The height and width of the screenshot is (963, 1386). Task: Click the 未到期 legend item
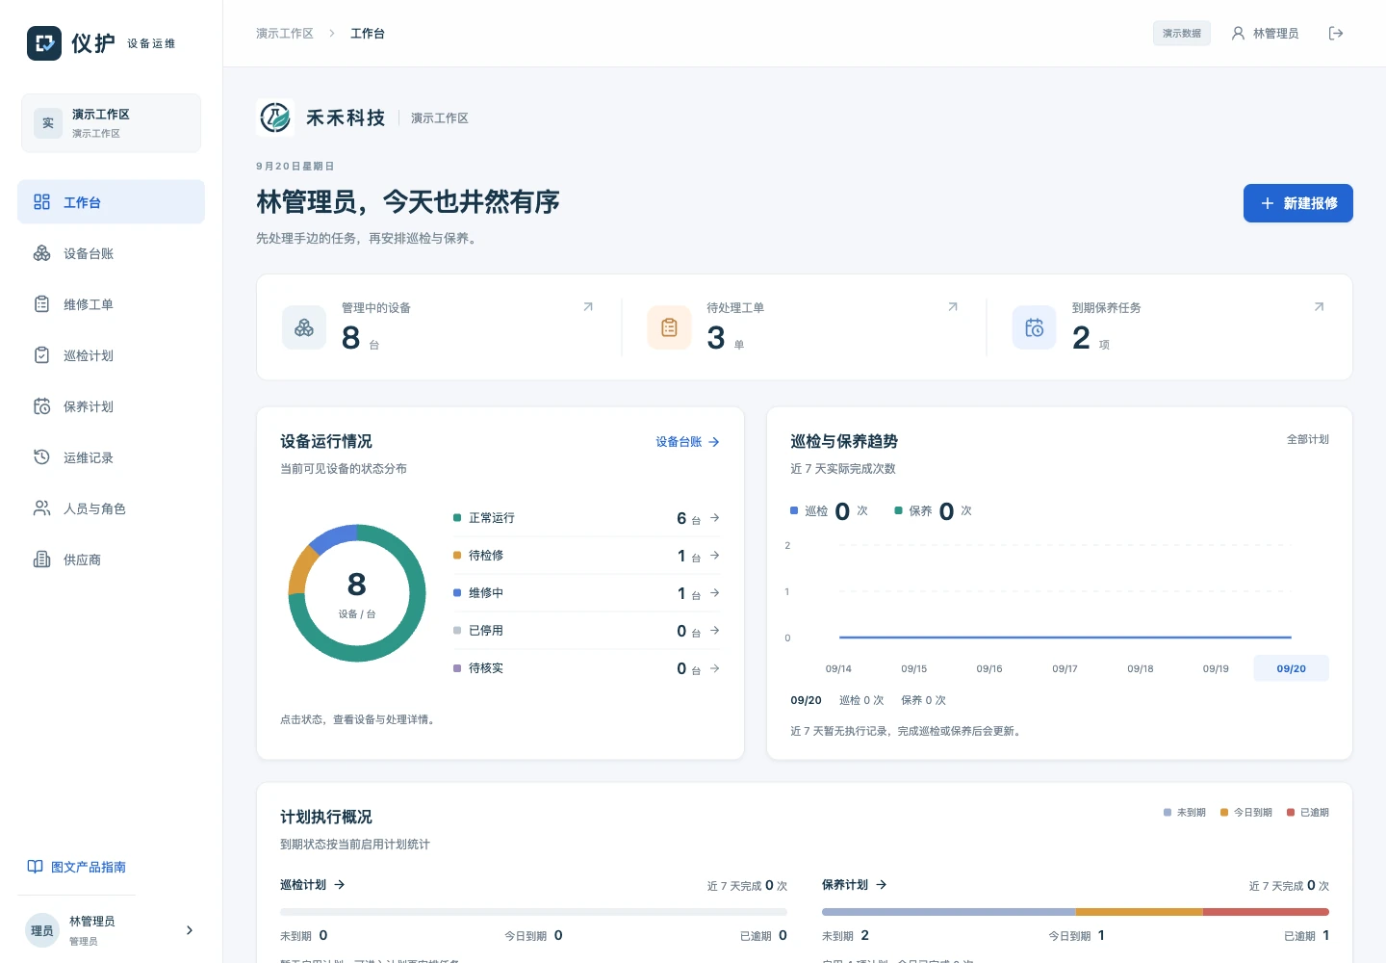point(1185,813)
